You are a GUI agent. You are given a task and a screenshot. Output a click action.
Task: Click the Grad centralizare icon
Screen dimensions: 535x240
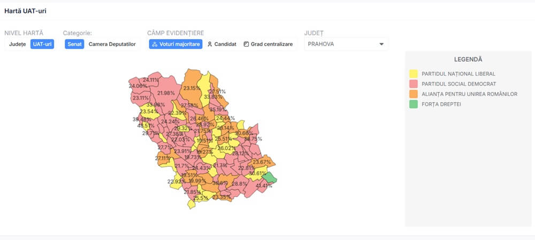[246, 44]
